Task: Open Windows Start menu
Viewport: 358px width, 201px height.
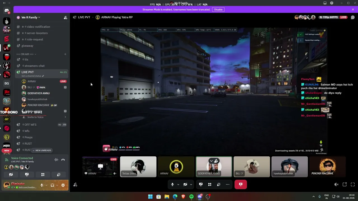Action: click(150, 197)
